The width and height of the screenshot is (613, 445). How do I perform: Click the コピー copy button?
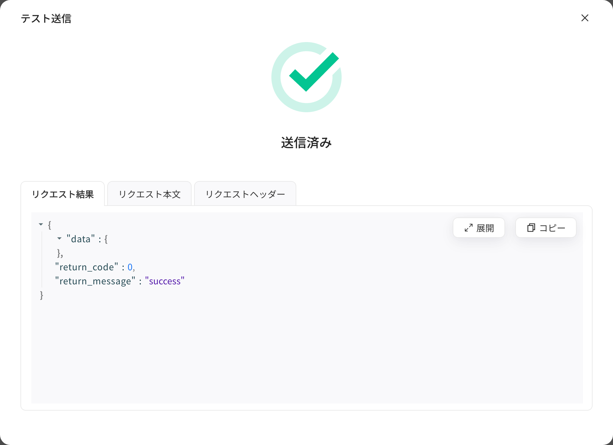tap(546, 228)
